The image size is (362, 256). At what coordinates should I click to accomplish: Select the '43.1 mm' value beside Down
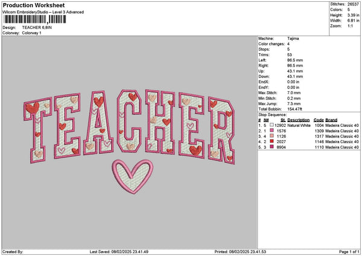295,77
